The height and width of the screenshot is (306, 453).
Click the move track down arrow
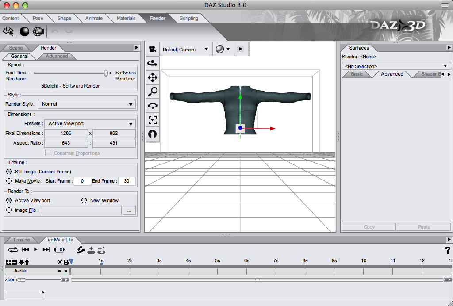pos(21,262)
